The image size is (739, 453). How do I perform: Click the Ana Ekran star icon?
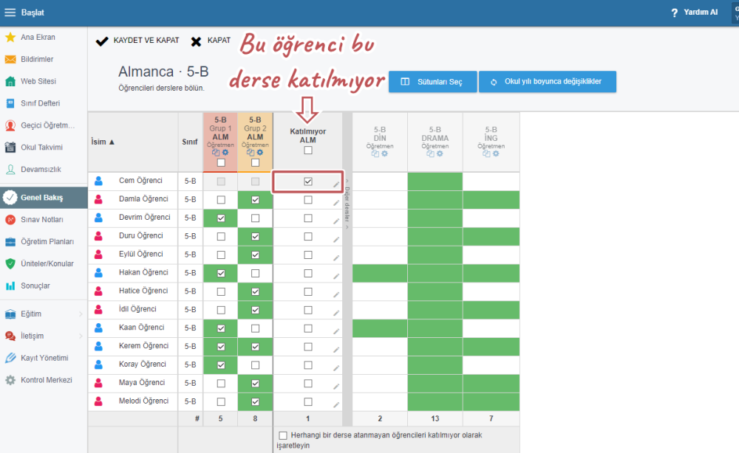coord(10,37)
